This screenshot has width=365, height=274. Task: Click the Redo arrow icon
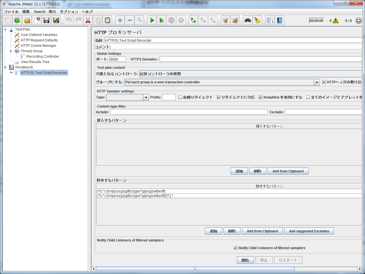coord(78,20)
